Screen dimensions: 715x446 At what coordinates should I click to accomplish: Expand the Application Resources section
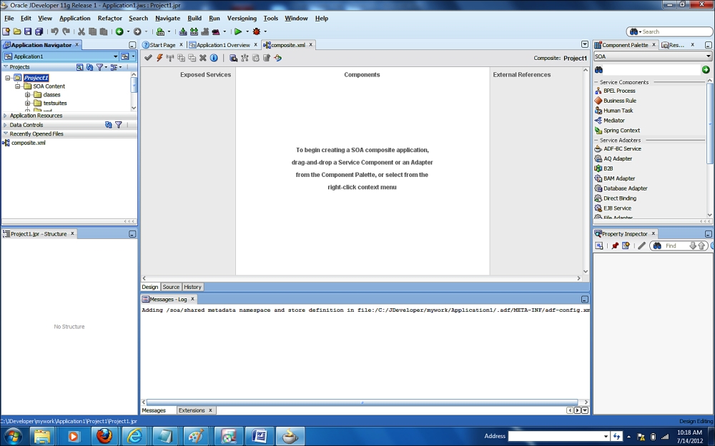[x=5, y=116]
